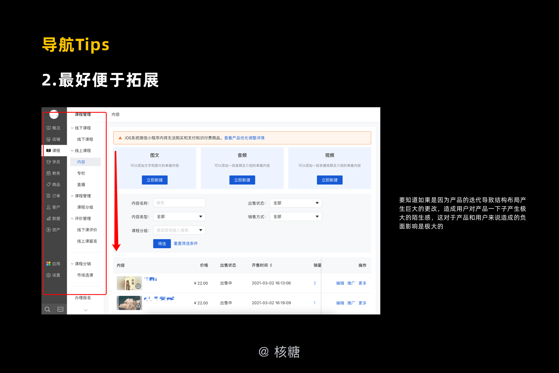Click sales count 2 in first row
Viewport: 559px width, 373px height.
[315, 283]
